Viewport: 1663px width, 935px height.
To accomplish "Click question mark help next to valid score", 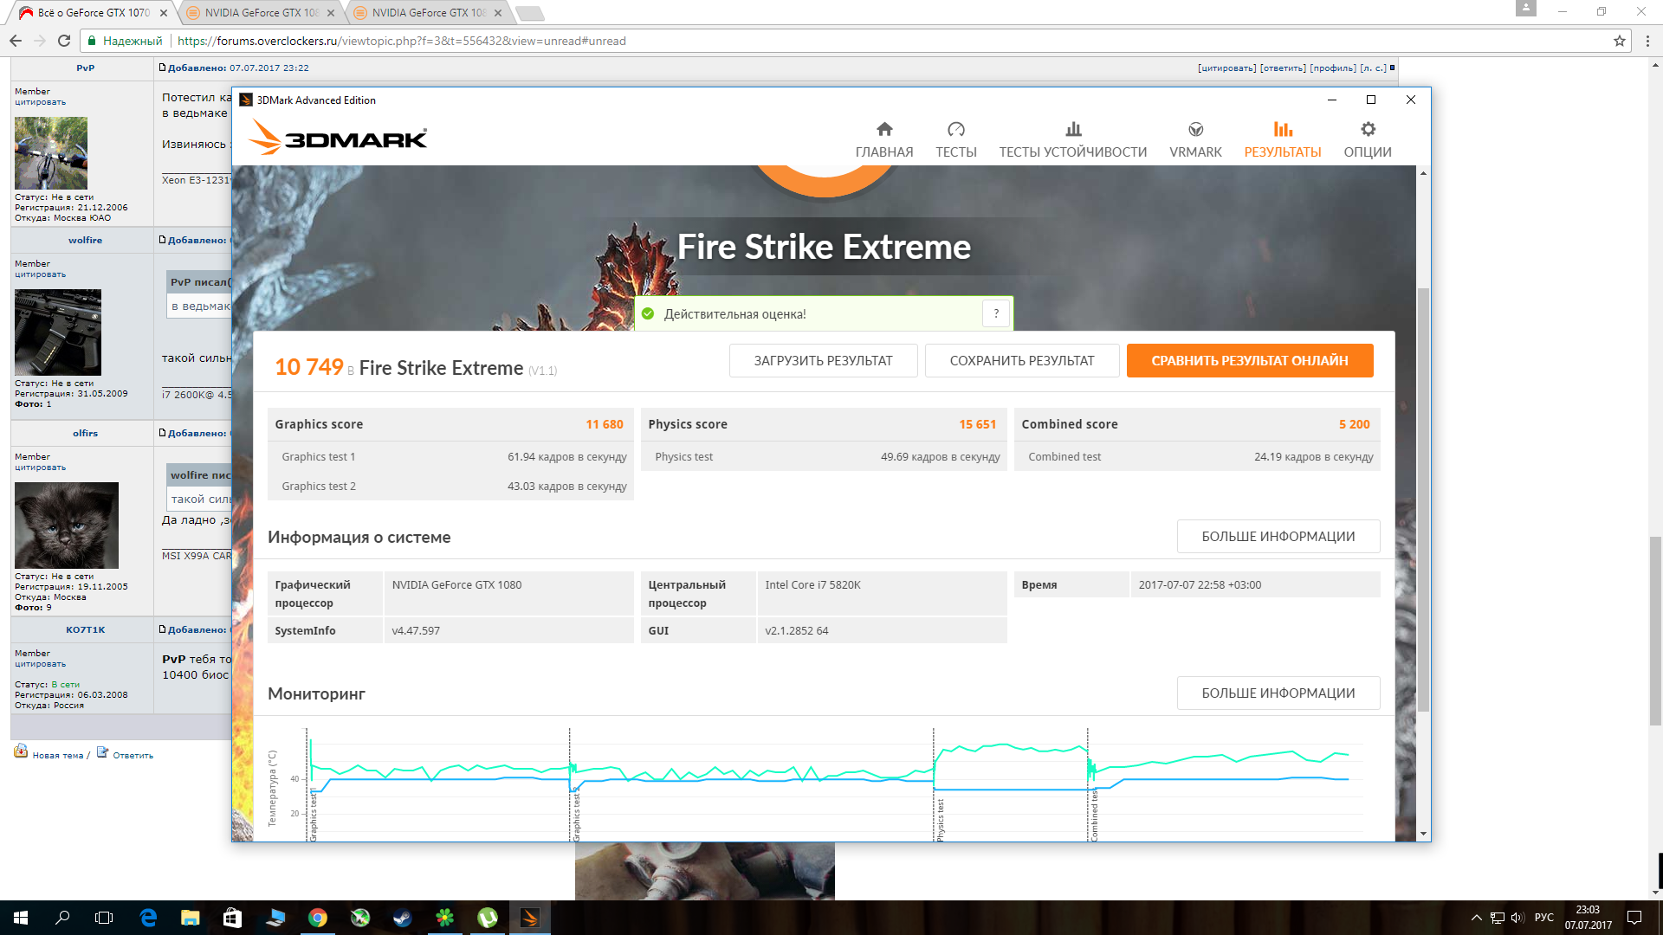I will [996, 313].
